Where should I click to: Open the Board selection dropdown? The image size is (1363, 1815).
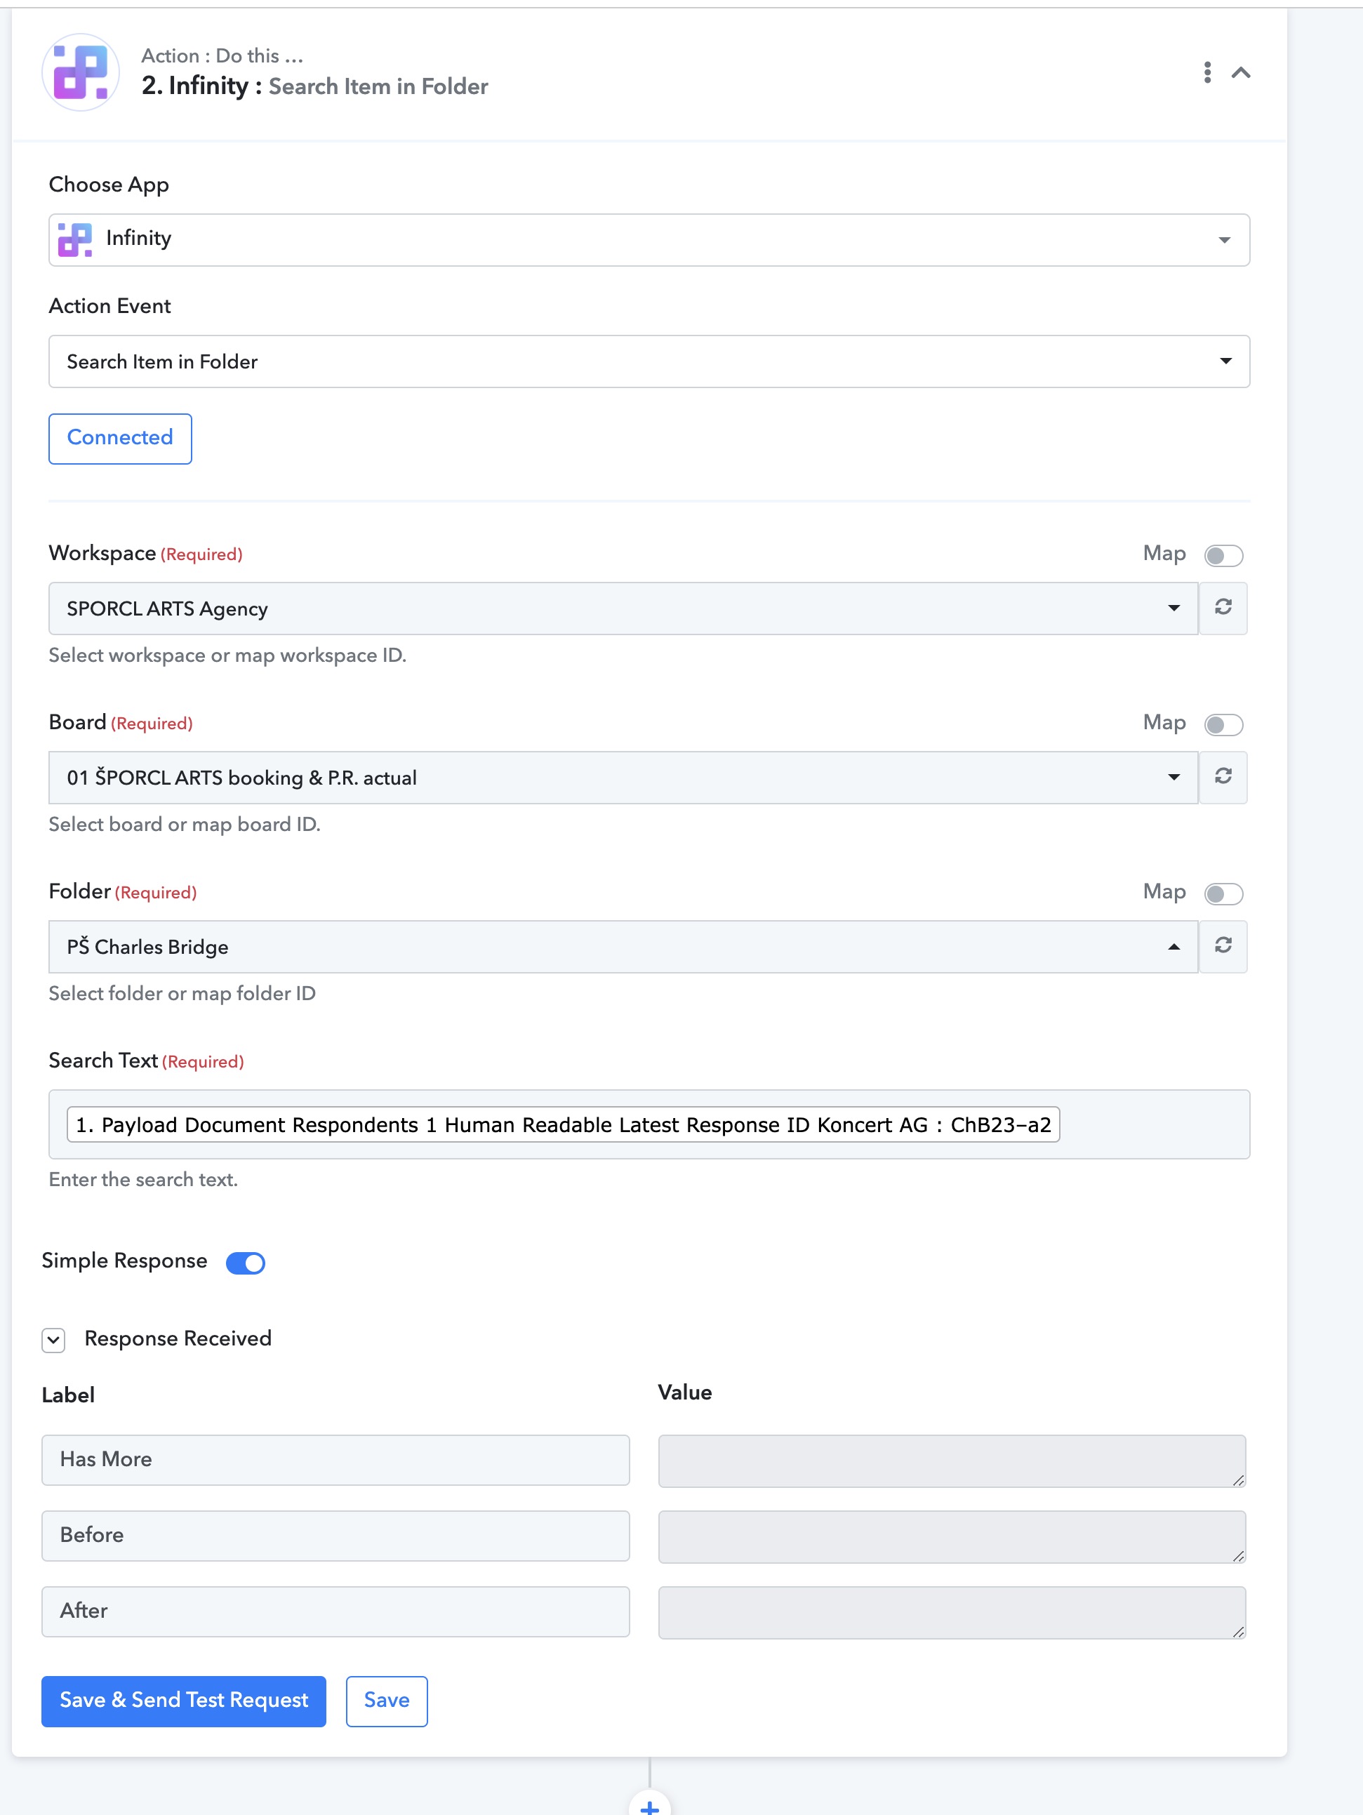pos(624,777)
